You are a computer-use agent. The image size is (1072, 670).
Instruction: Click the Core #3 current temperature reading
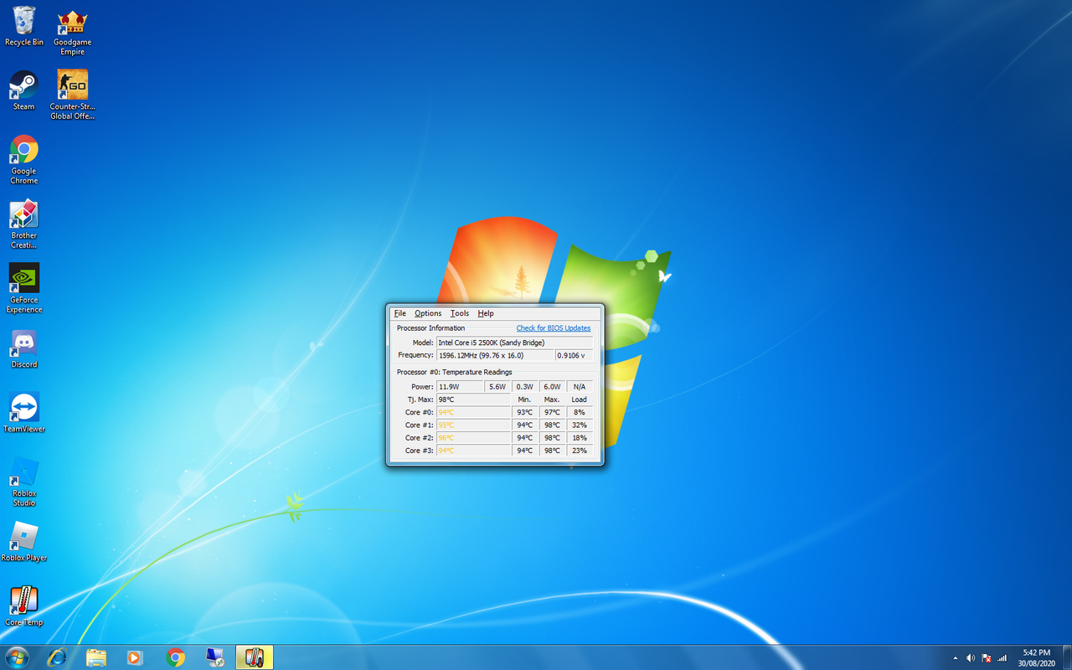(x=473, y=451)
